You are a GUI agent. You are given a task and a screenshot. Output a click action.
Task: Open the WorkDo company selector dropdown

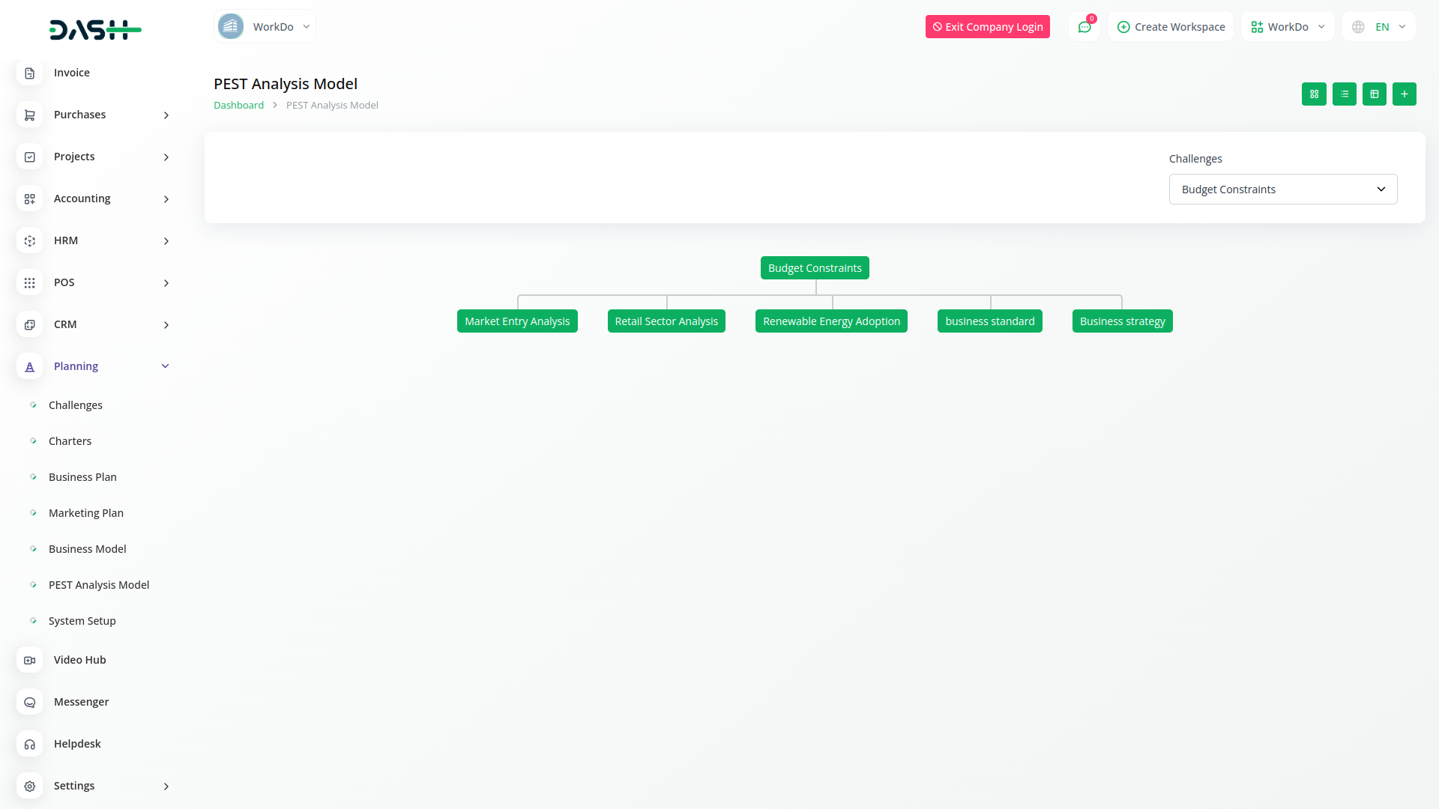(x=265, y=27)
